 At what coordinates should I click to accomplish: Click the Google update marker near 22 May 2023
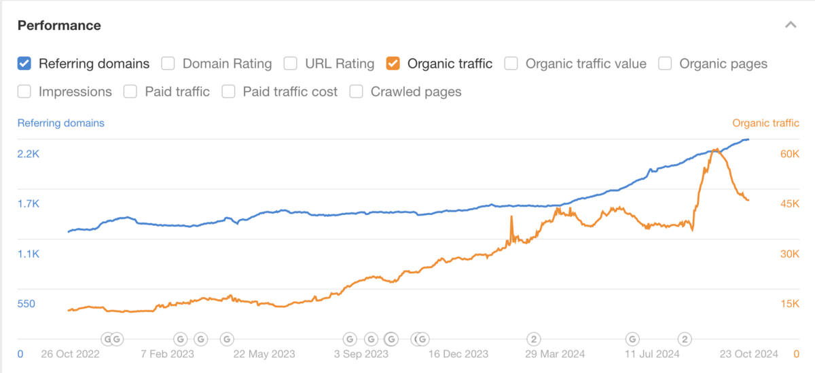coord(227,338)
